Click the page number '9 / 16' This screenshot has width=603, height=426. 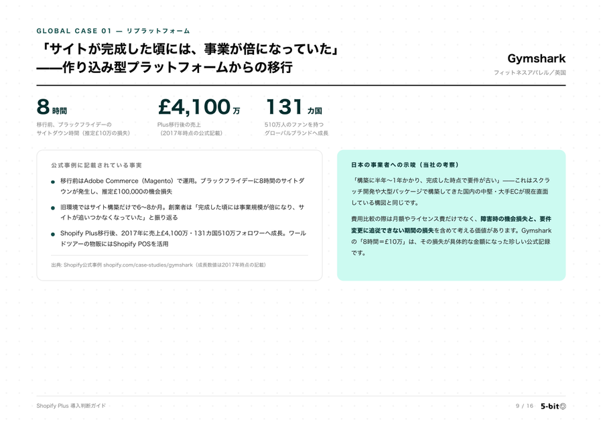click(x=525, y=406)
